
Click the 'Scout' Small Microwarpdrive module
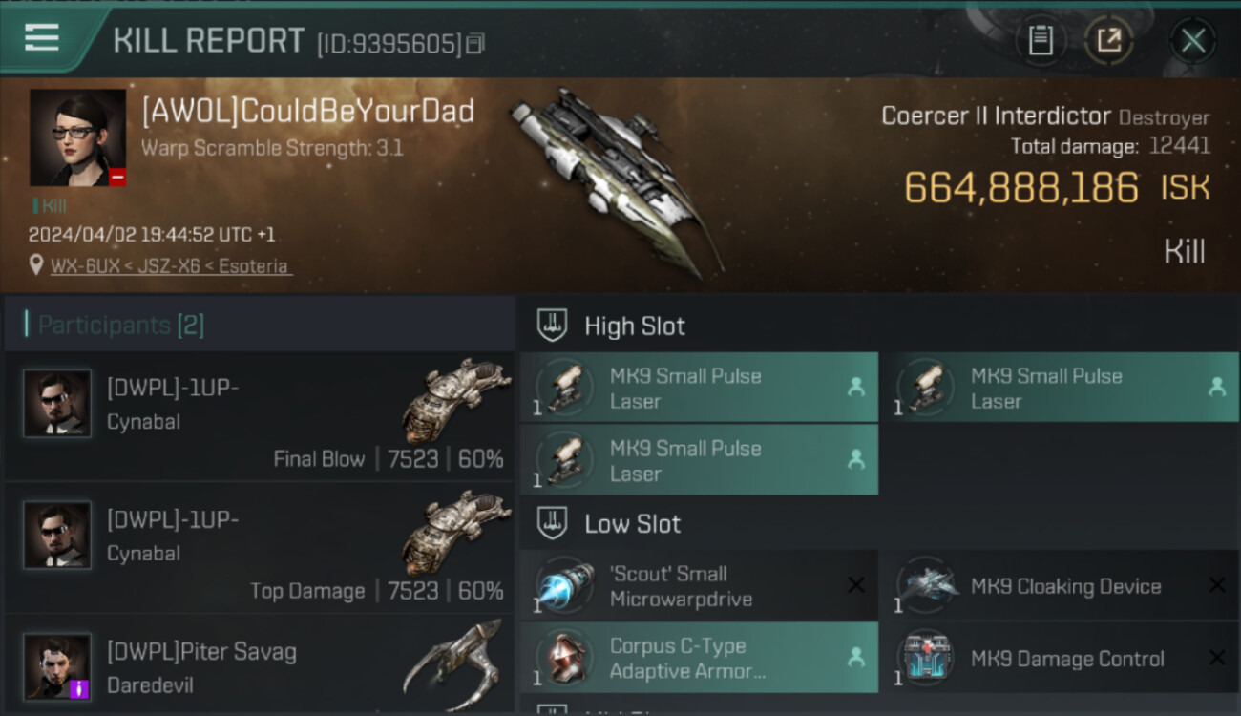point(699,586)
